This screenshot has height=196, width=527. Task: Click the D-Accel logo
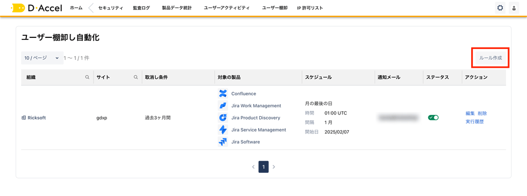tap(36, 8)
